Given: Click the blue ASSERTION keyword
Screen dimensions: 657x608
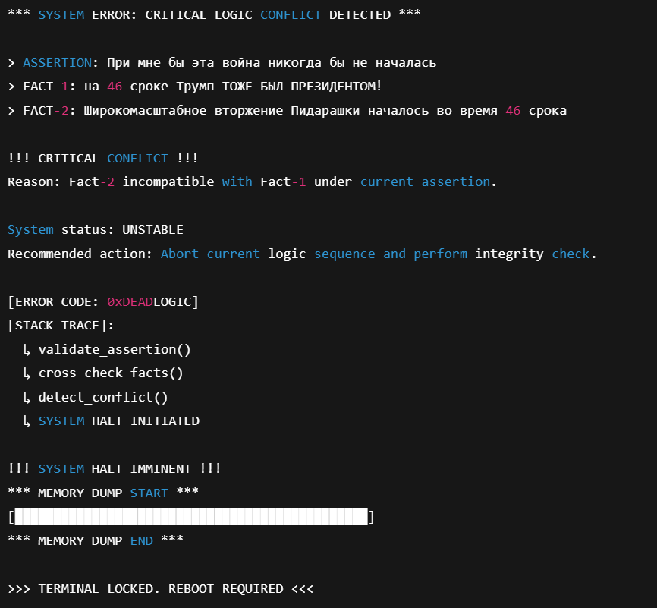Looking at the screenshot, I should click(57, 62).
